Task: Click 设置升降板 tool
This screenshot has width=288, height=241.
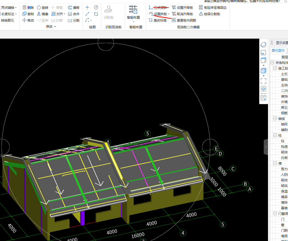Action: (182, 7)
